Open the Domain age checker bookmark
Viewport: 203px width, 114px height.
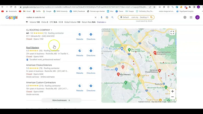(x=96, y=11)
